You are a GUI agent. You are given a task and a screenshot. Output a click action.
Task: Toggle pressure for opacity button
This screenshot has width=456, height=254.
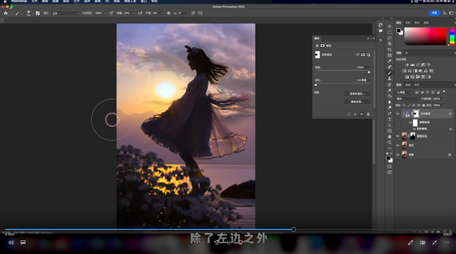[x=111, y=13]
